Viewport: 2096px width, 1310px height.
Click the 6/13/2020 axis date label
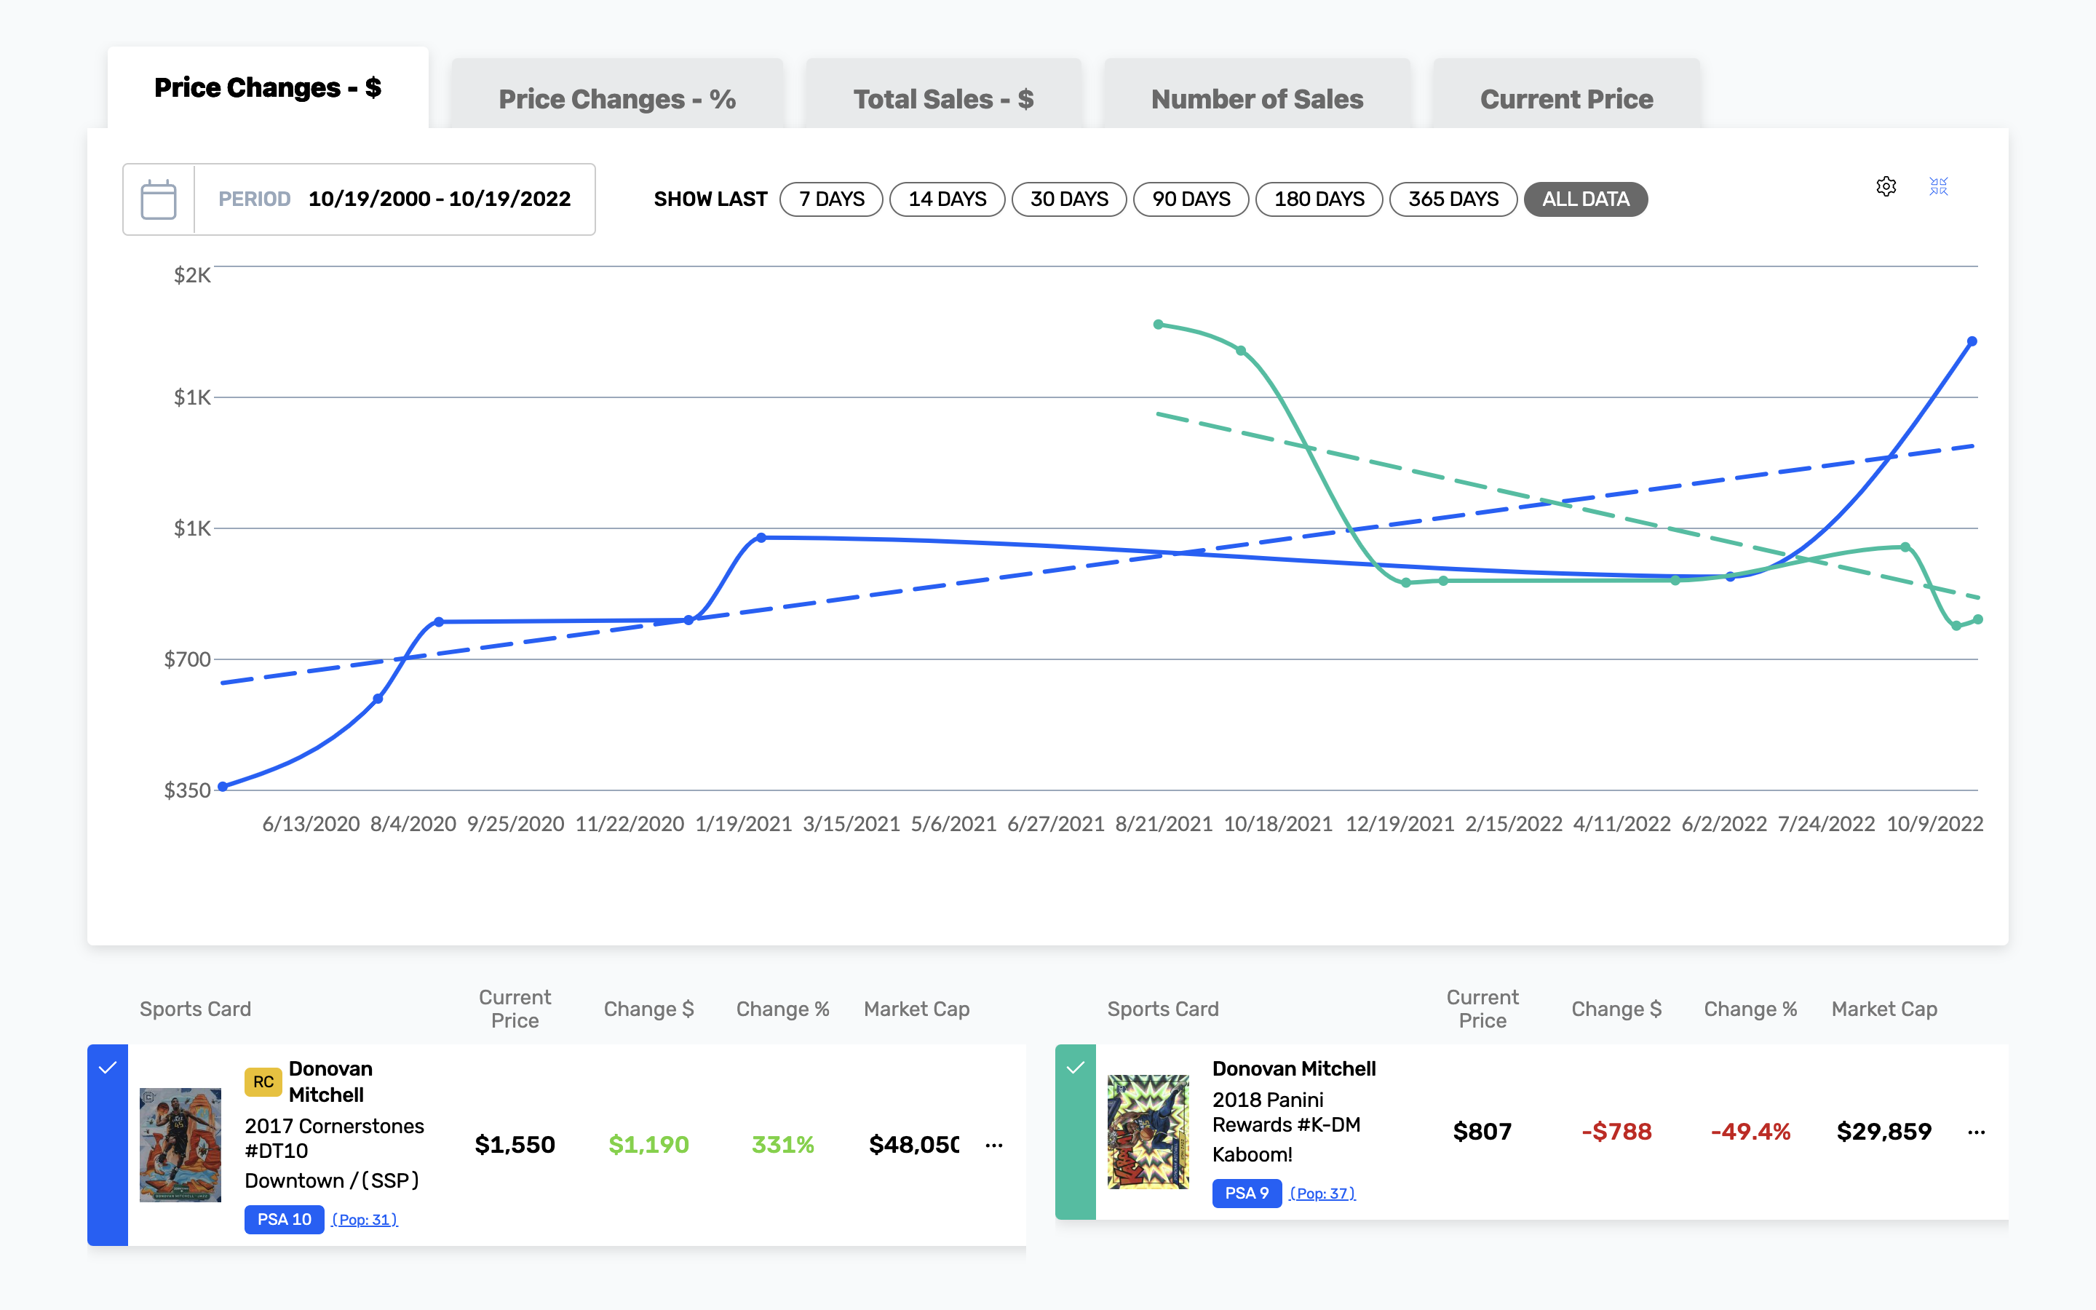311,824
